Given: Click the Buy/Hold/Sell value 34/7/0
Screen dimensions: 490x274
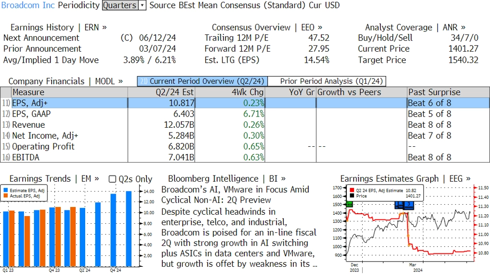Looking at the screenshot, I should [x=464, y=38].
